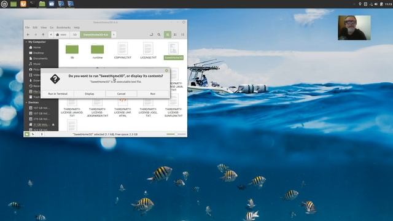Eject the 31 GB Volume
This screenshot has height=221, width=393.
pyautogui.click(x=53, y=125)
